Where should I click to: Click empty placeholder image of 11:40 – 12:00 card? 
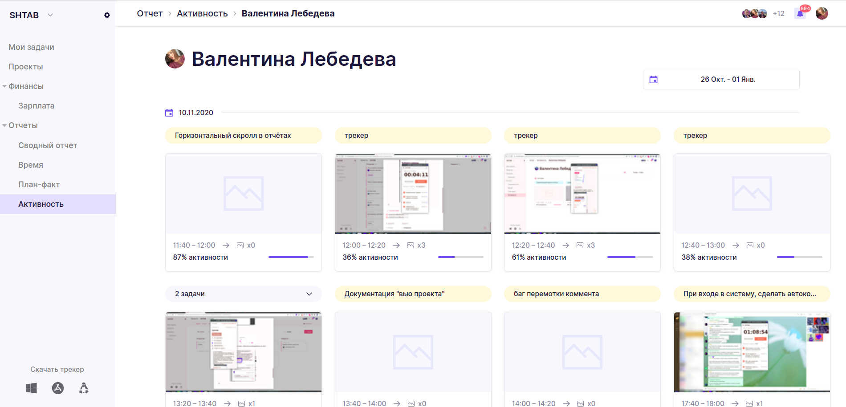pyautogui.click(x=244, y=193)
